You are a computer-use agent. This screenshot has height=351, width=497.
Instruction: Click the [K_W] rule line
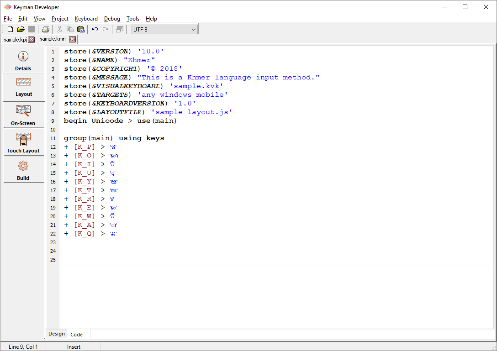point(90,216)
